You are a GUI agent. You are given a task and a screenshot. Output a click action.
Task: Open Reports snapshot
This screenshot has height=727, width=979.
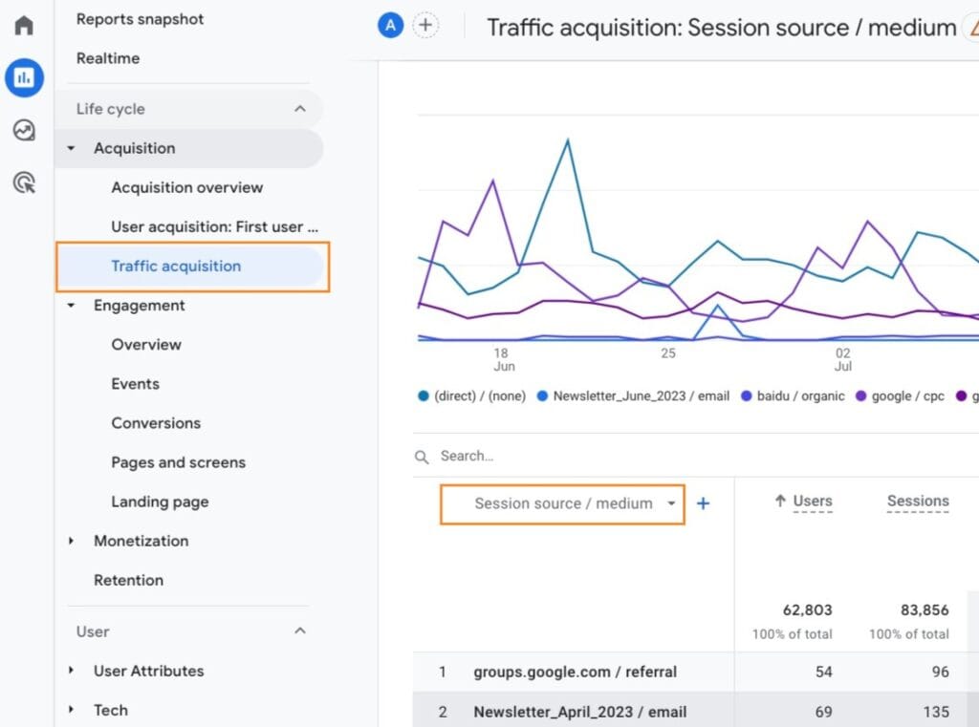click(x=140, y=19)
